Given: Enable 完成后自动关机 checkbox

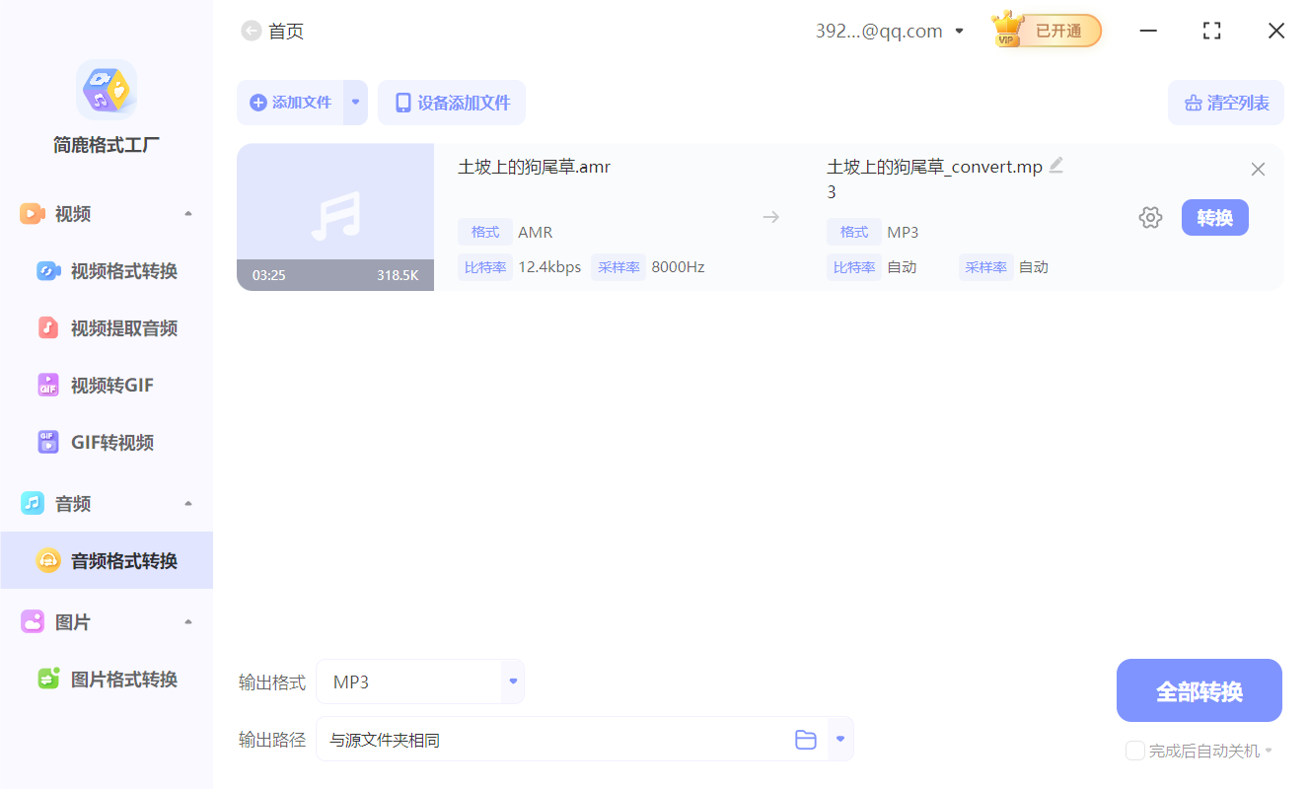Looking at the screenshot, I should coord(1134,751).
